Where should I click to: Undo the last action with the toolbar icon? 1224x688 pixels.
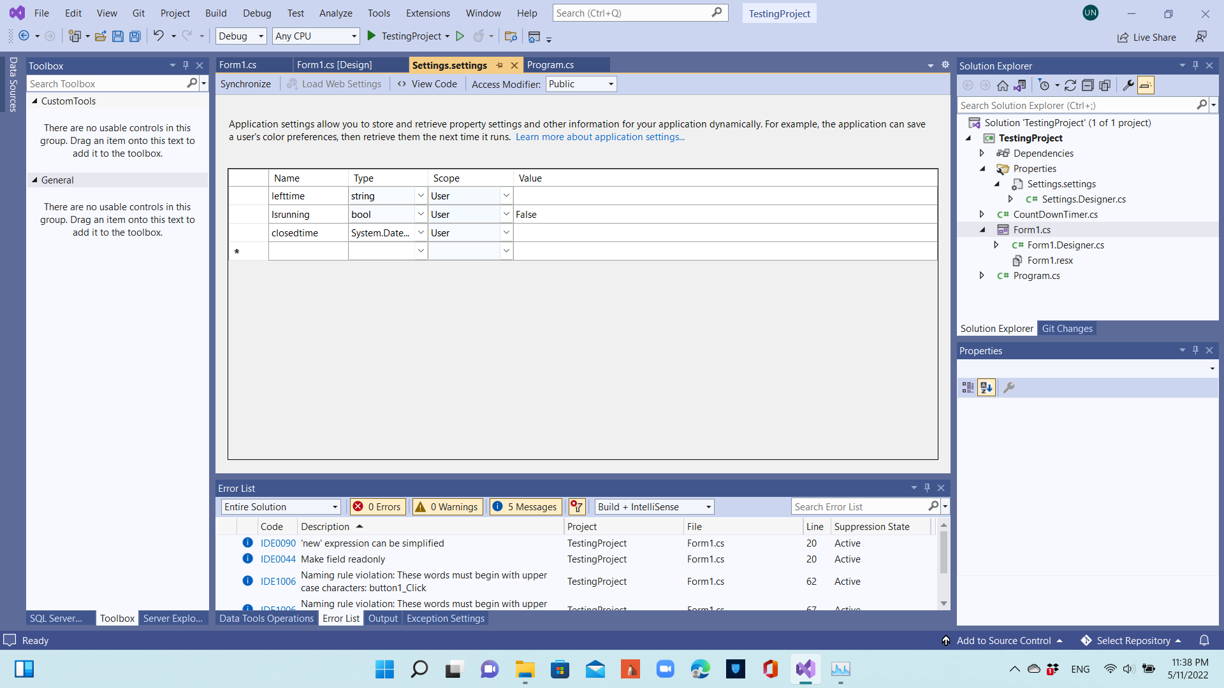[x=158, y=36]
